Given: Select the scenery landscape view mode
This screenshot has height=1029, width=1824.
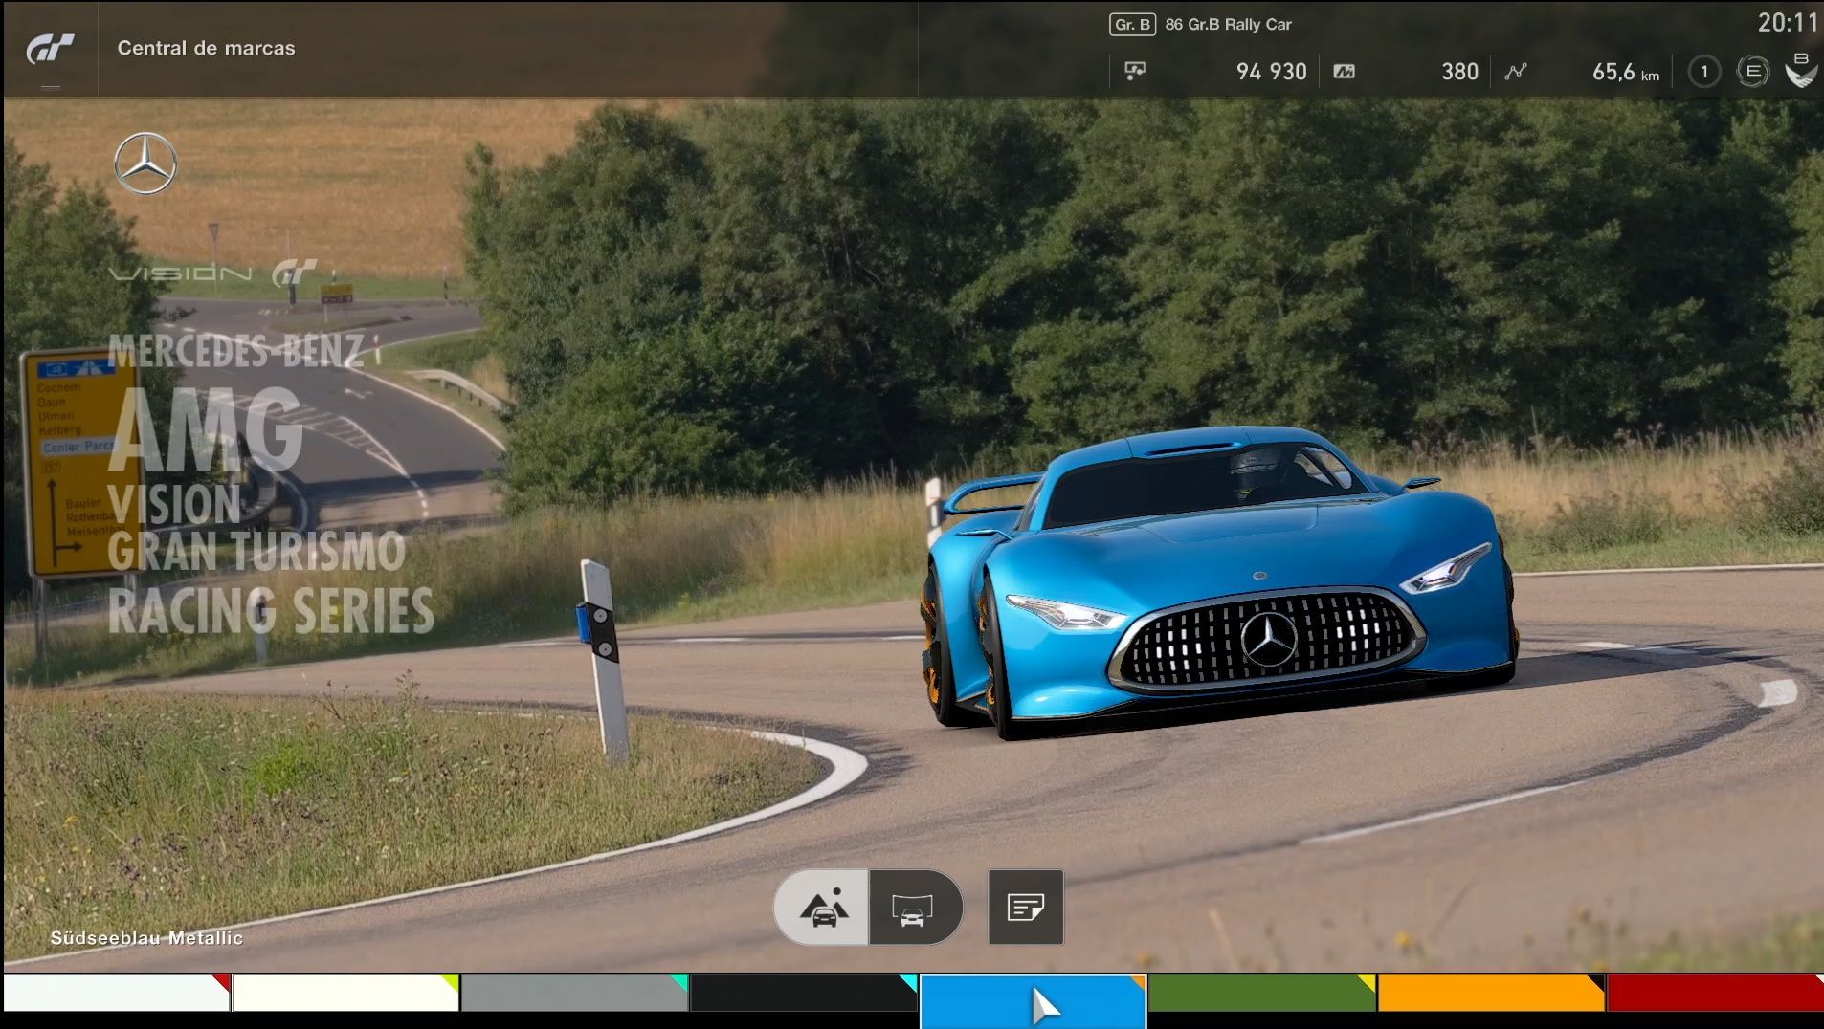Looking at the screenshot, I should click(x=822, y=907).
